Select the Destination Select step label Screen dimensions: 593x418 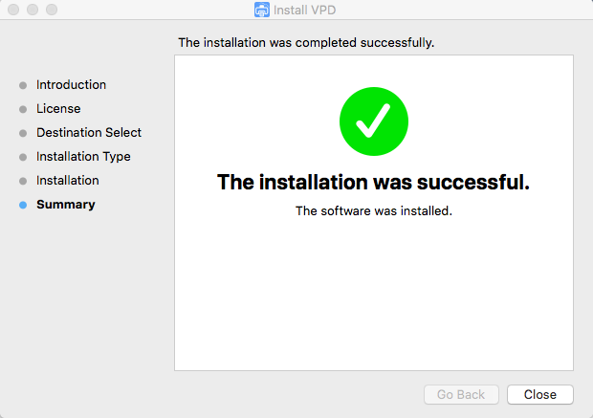(89, 132)
